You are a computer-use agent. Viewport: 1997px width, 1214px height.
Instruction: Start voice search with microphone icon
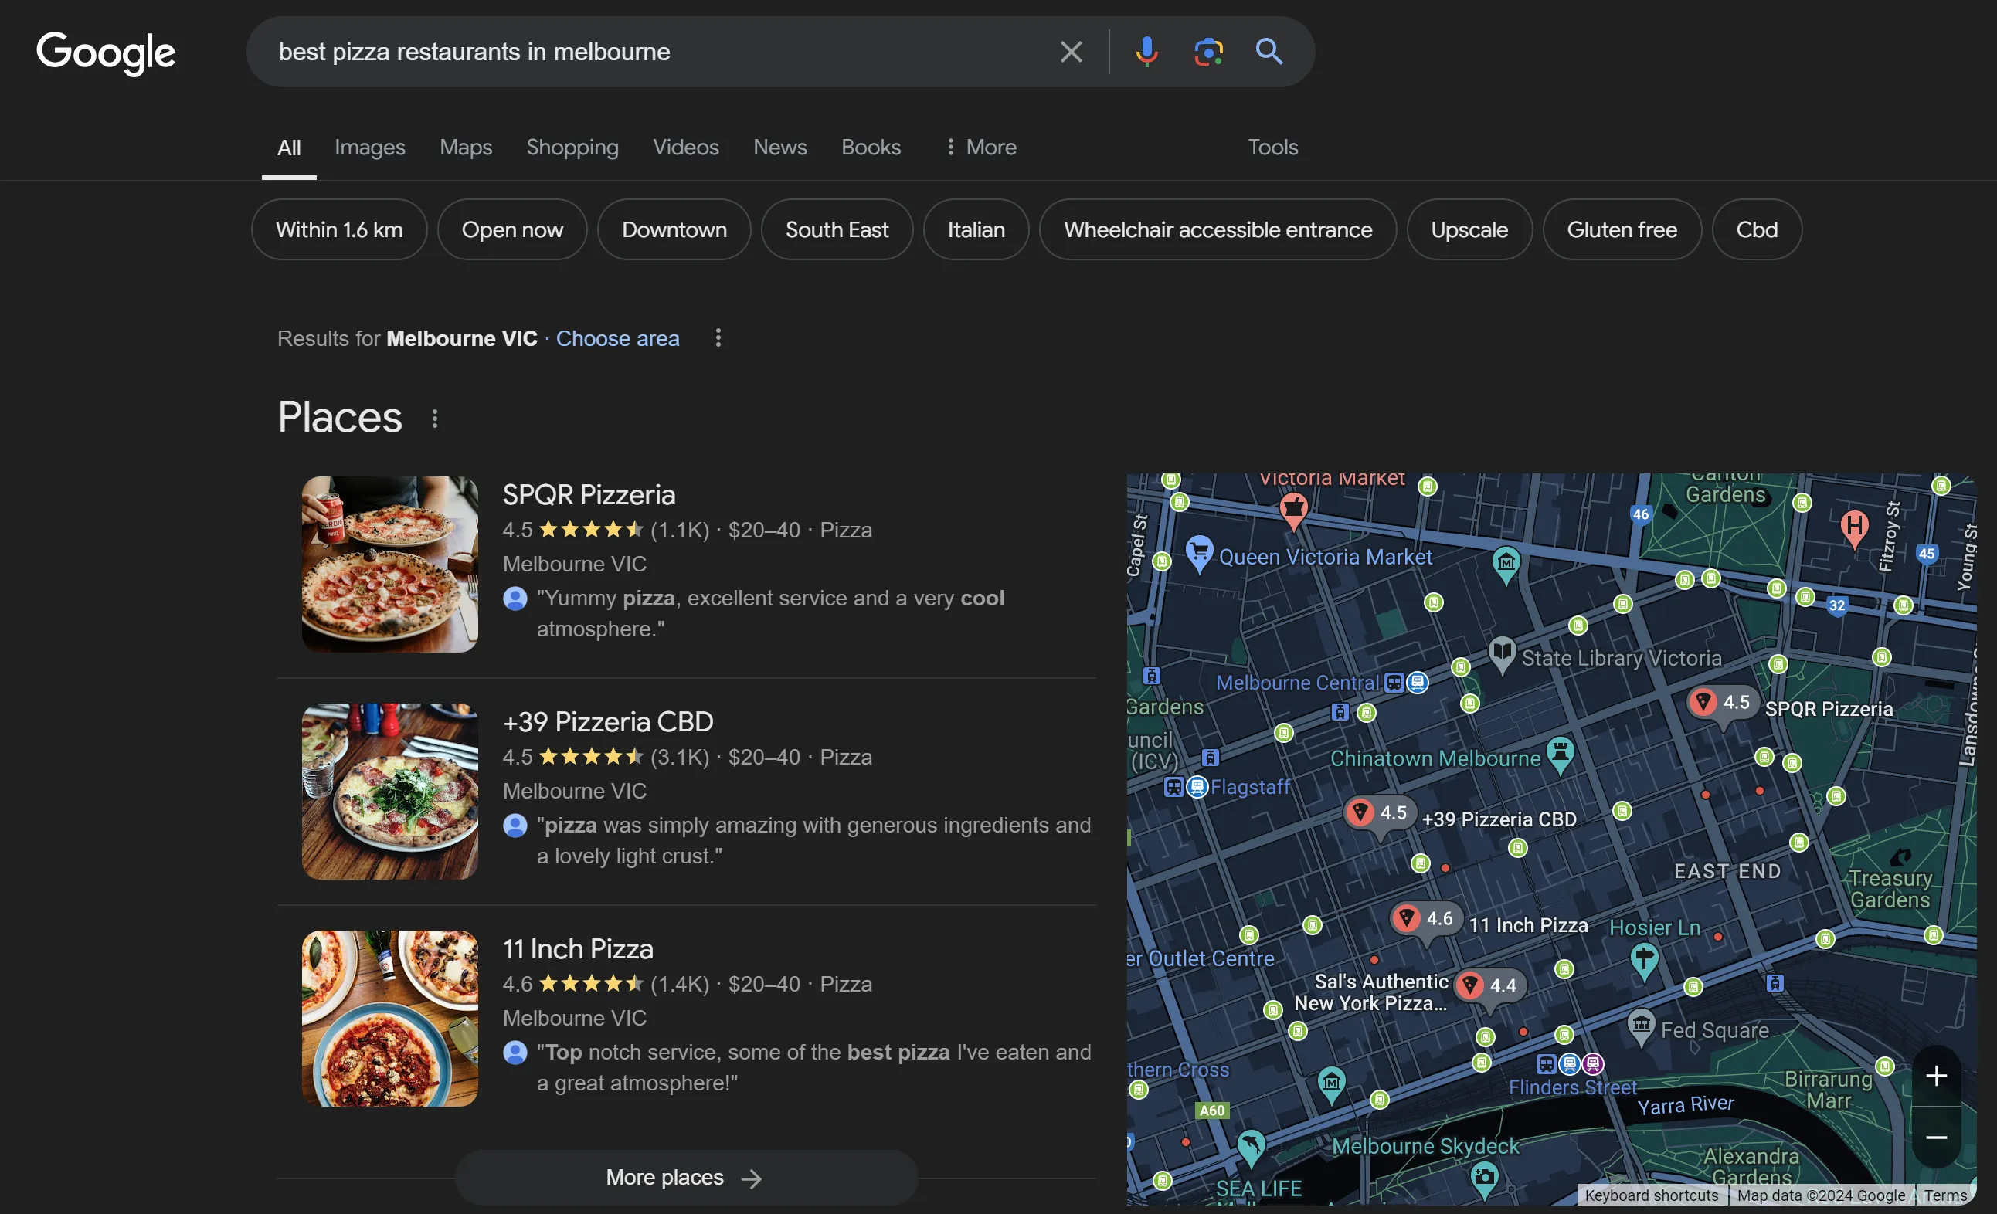pyautogui.click(x=1146, y=52)
